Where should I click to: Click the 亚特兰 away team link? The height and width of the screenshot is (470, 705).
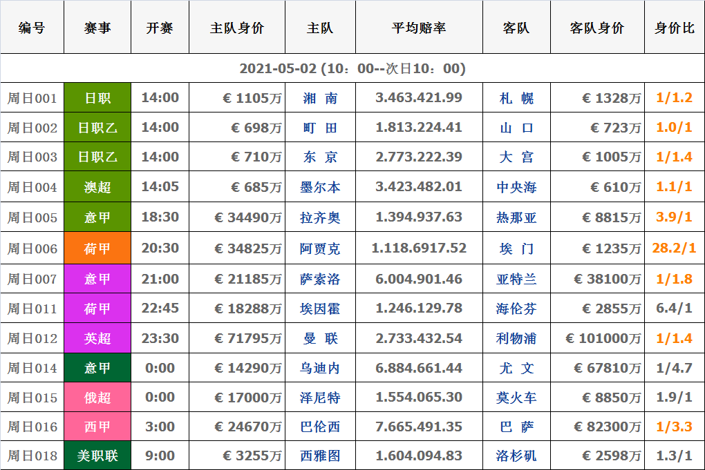(516, 279)
